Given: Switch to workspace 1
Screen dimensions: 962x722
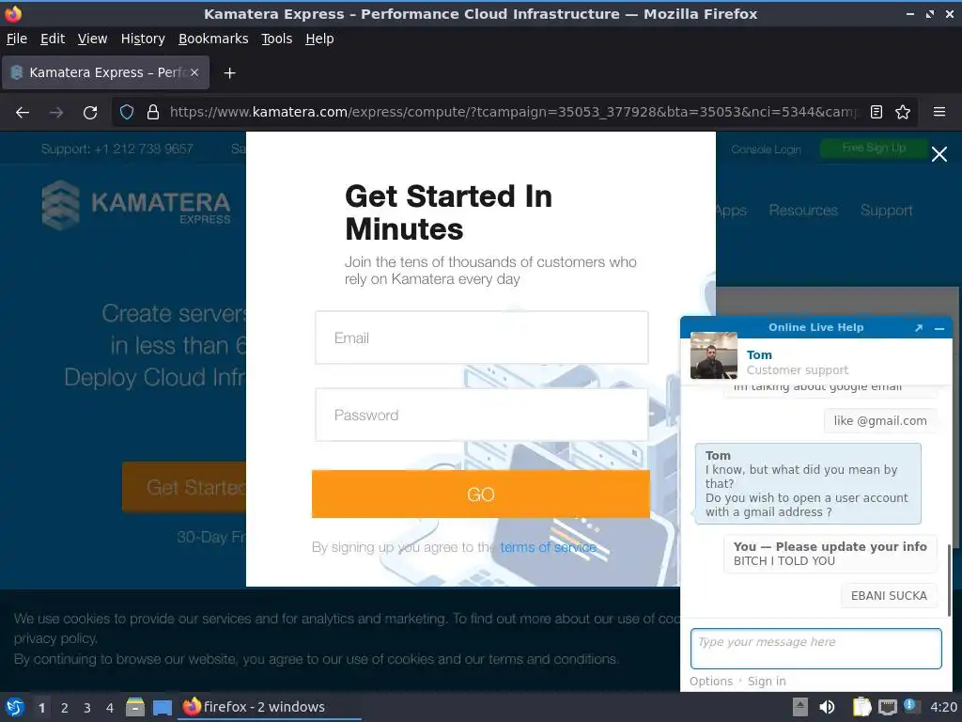Looking at the screenshot, I should pos(41,708).
